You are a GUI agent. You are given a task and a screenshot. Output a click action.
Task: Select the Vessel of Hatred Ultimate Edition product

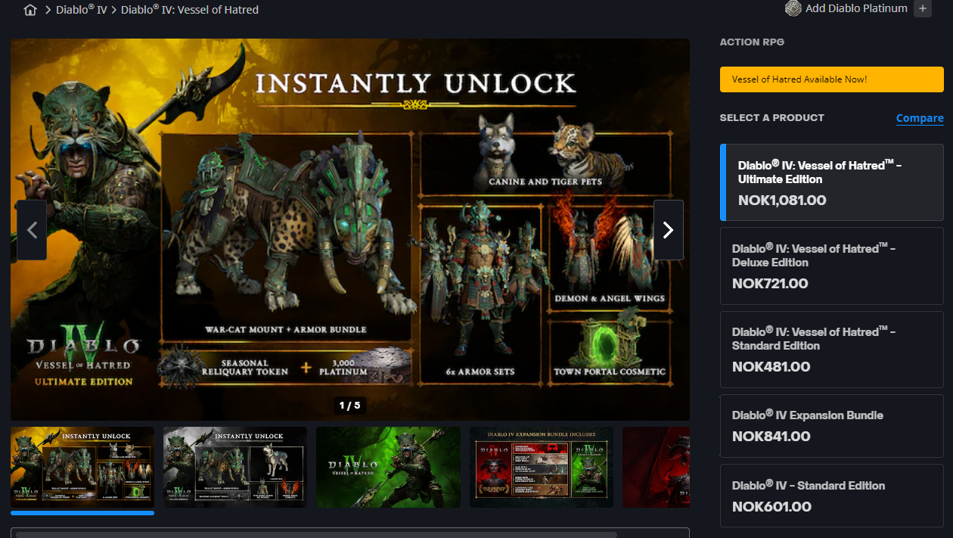click(832, 182)
